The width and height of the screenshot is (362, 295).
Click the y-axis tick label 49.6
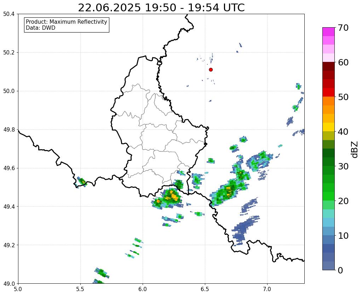9,168
